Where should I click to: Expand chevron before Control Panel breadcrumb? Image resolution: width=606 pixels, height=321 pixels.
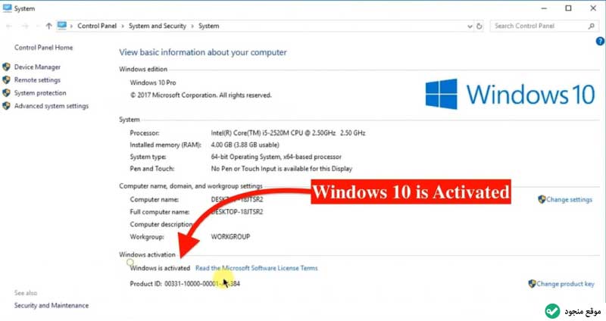71,26
